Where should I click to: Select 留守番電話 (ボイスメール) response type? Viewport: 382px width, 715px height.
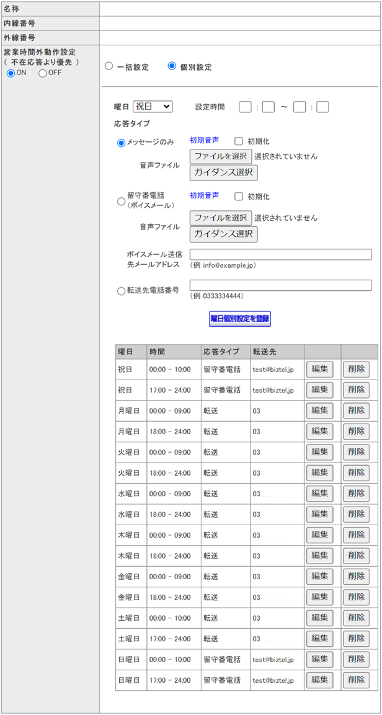pos(121,200)
